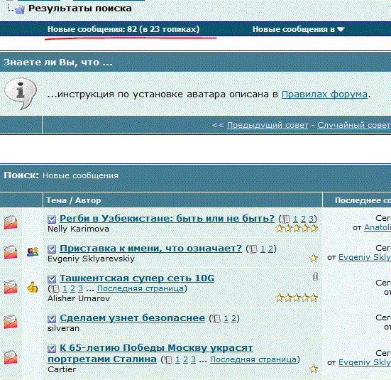Image resolution: width=391 pixels, height=380 pixels.
Task: Click multipage icon in К 65-летию Победы row
Action: (168, 360)
